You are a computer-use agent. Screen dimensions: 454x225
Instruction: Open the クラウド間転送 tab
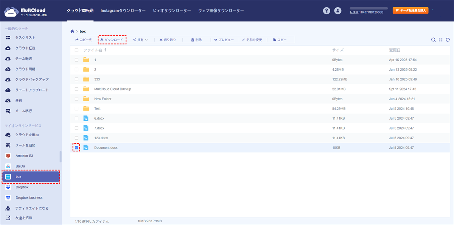click(80, 11)
